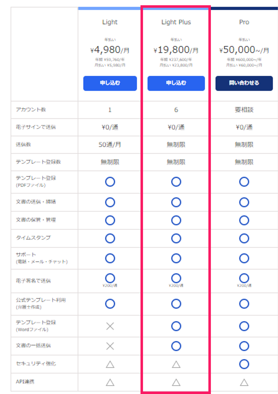The image size is (278, 394).
Task: Click the 要相談 account count cell for Pro
Action: tap(244, 110)
